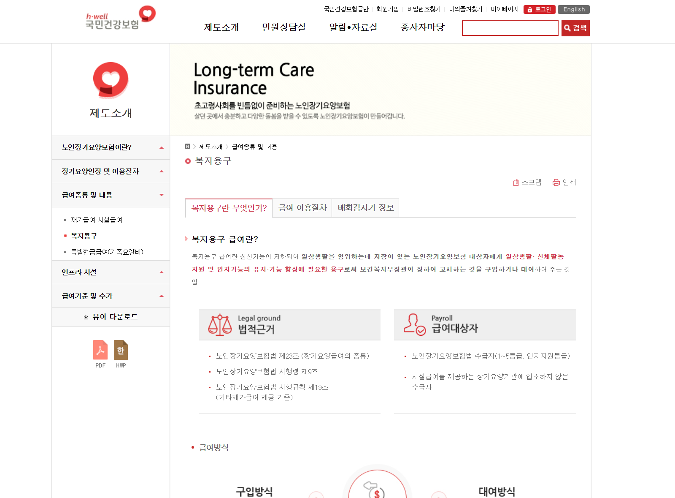Click the 급여종류 및 내용 breadcrumb link

[254, 147]
